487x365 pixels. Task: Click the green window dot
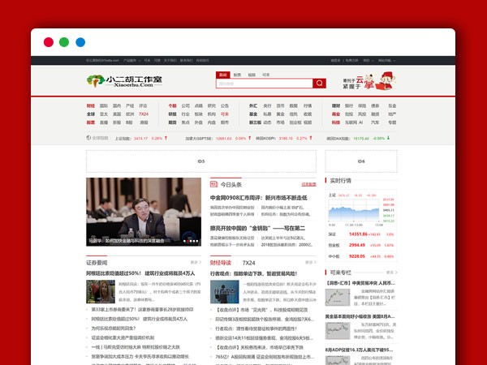coord(64,42)
